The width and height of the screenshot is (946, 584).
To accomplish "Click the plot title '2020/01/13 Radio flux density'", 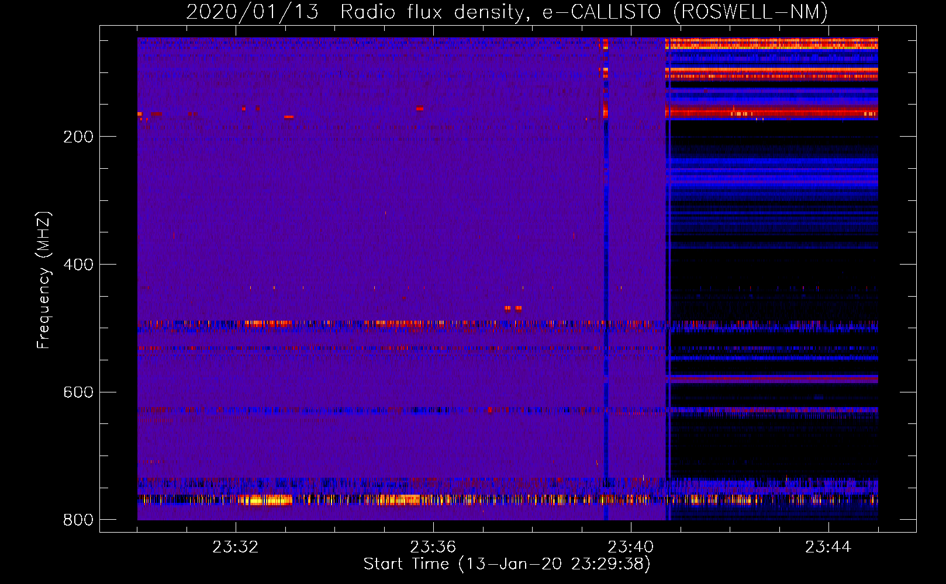I will pyautogui.click(x=507, y=12).
